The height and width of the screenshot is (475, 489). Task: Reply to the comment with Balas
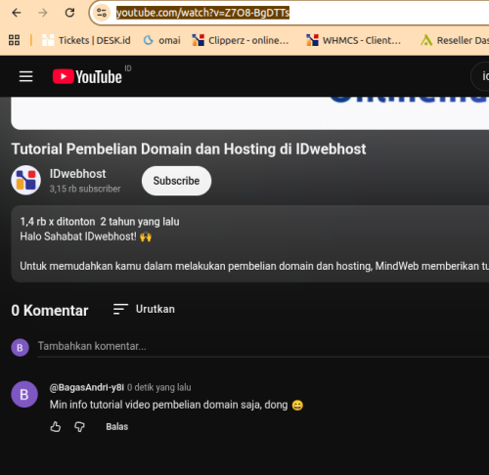coord(117,427)
